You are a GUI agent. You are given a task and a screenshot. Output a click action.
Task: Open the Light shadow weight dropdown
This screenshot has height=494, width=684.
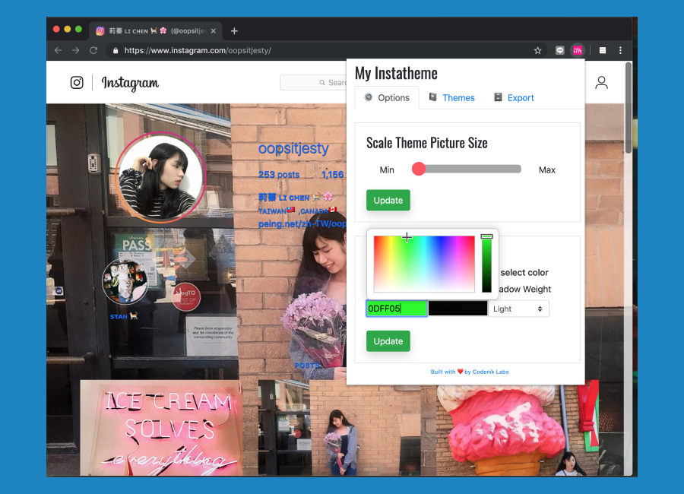coord(518,309)
